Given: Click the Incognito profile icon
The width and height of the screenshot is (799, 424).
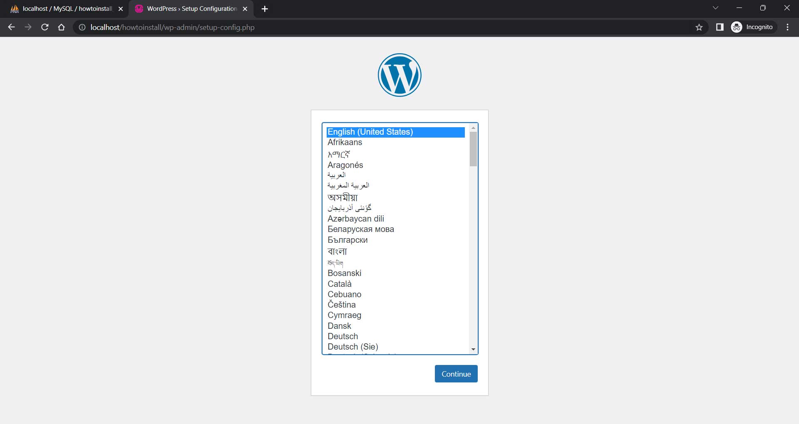Looking at the screenshot, I should 736,27.
